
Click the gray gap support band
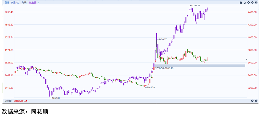click(x=200, y=66)
